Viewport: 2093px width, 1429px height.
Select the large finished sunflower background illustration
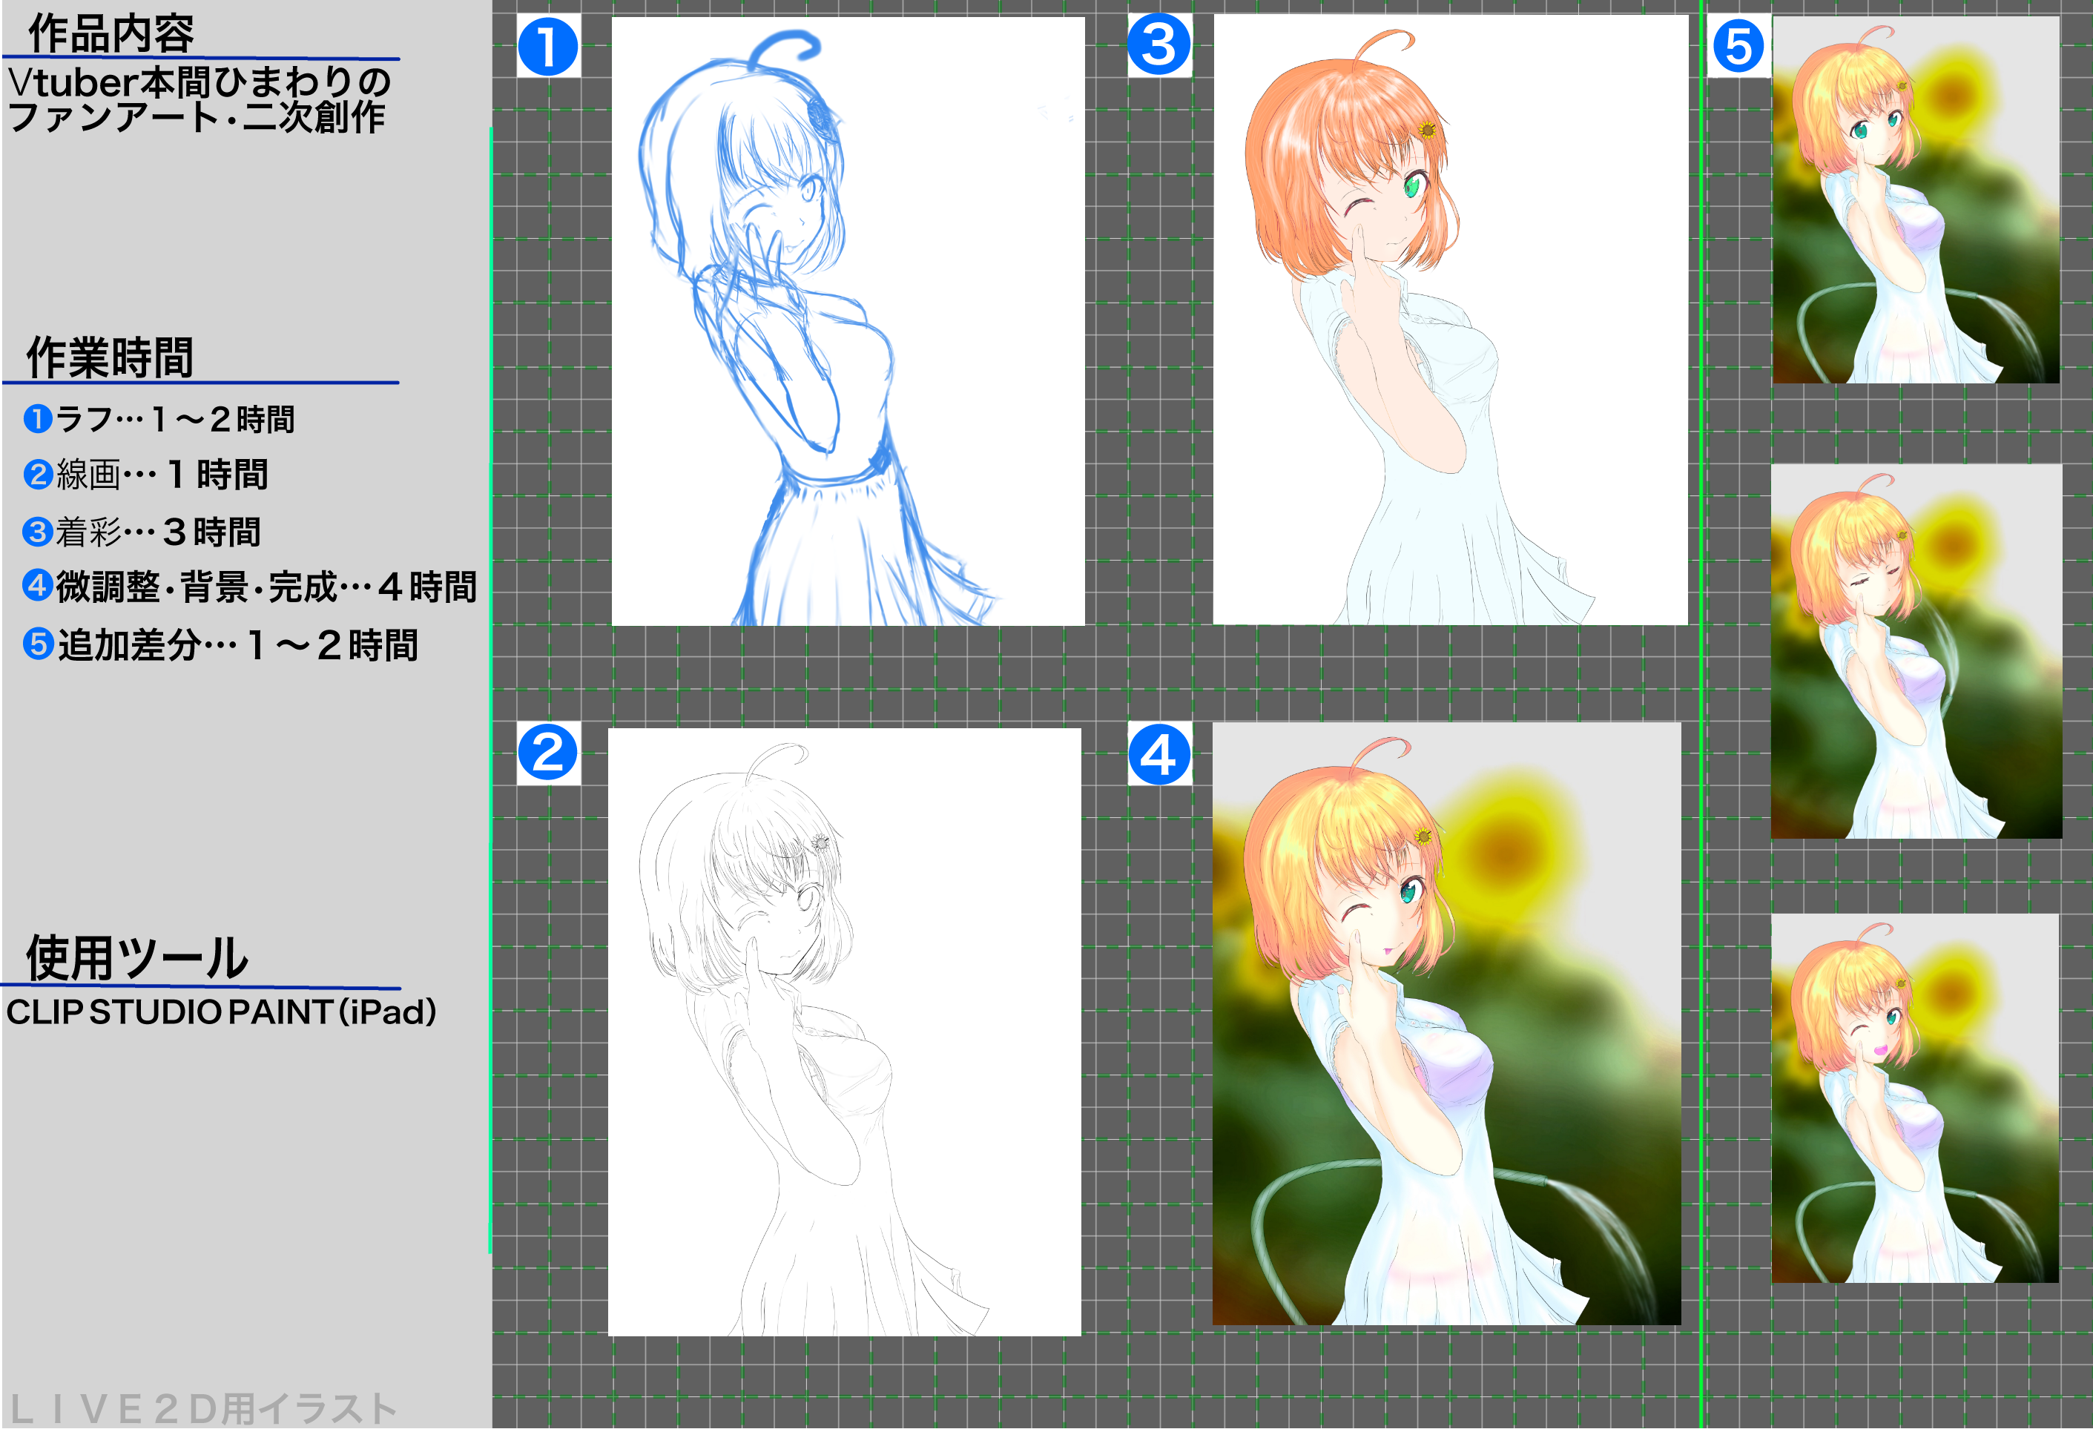pyautogui.click(x=1446, y=1024)
